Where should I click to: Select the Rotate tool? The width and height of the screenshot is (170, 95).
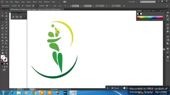2,31
